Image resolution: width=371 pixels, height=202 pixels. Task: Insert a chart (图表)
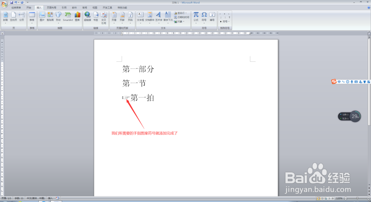click(78, 17)
